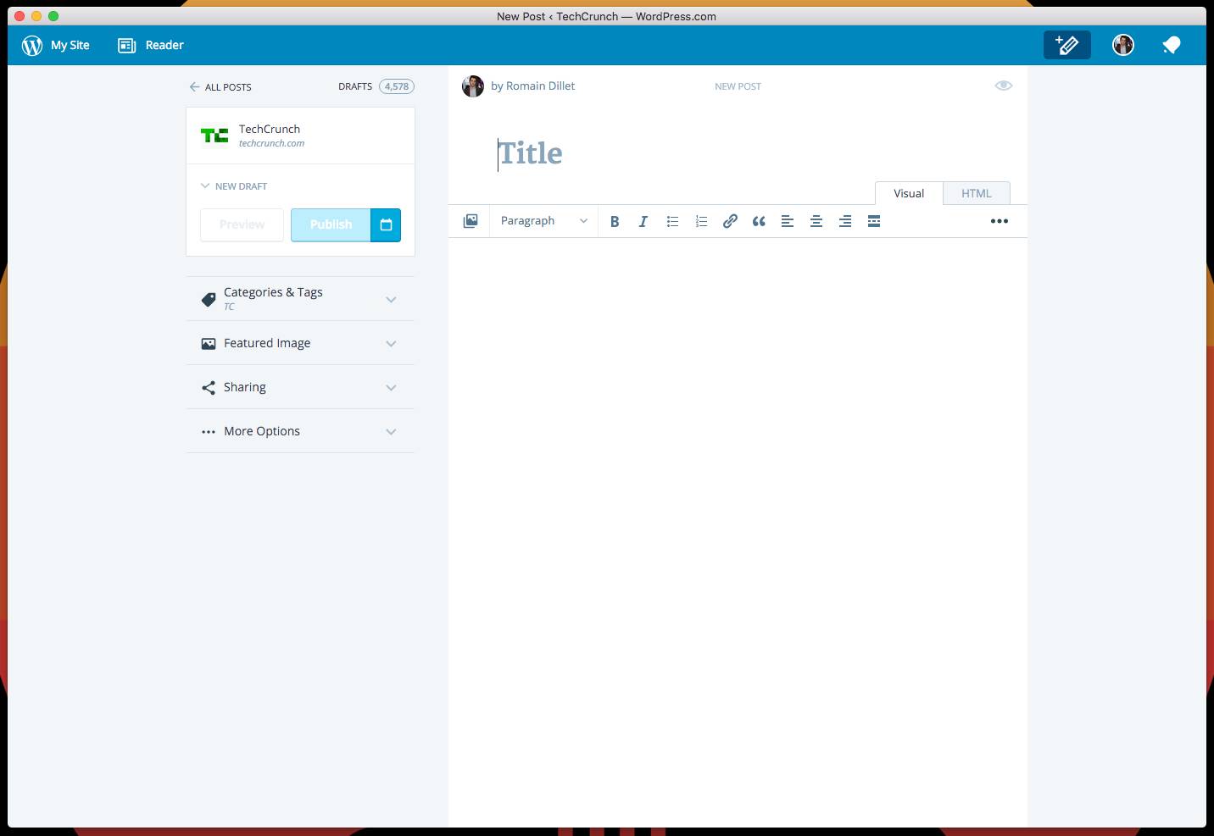This screenshot has height=836, width=1214.
Task: Go back to All Posts
Action: [220, 87]
